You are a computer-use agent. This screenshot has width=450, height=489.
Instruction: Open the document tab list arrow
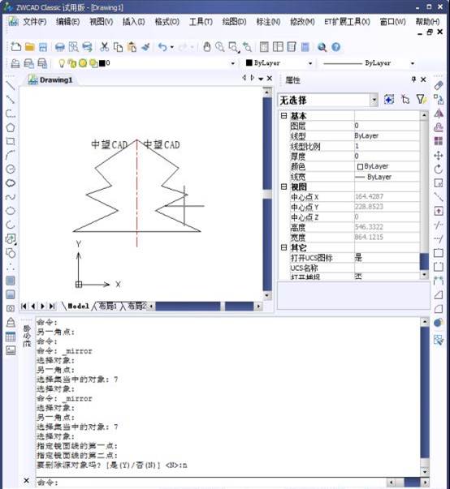(261, 79)
